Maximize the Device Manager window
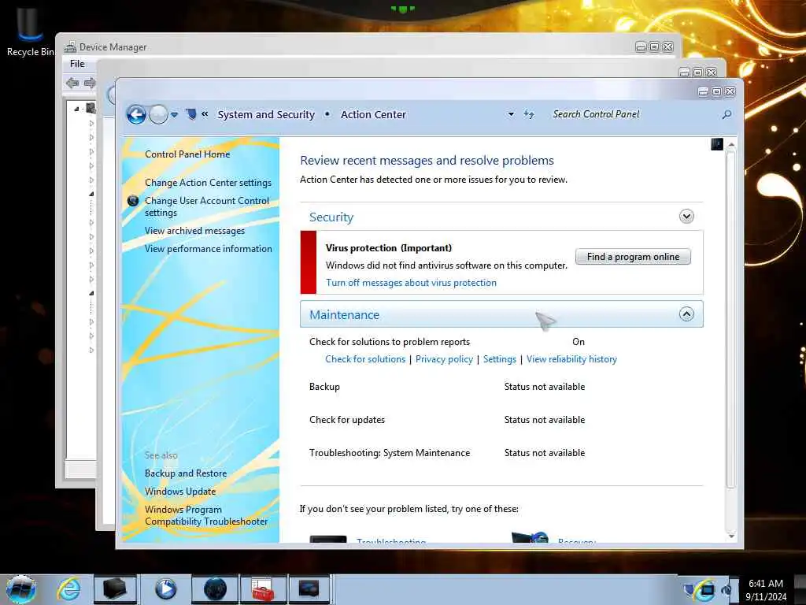 654,46
